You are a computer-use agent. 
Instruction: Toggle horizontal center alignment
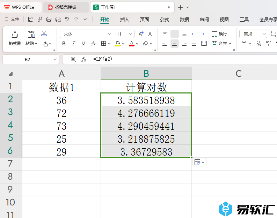(x=175, y=44)
